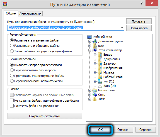Click the WinRAR books icon in title bar
The width and height of the screenshot is (160, 137).
click(5, 4)
